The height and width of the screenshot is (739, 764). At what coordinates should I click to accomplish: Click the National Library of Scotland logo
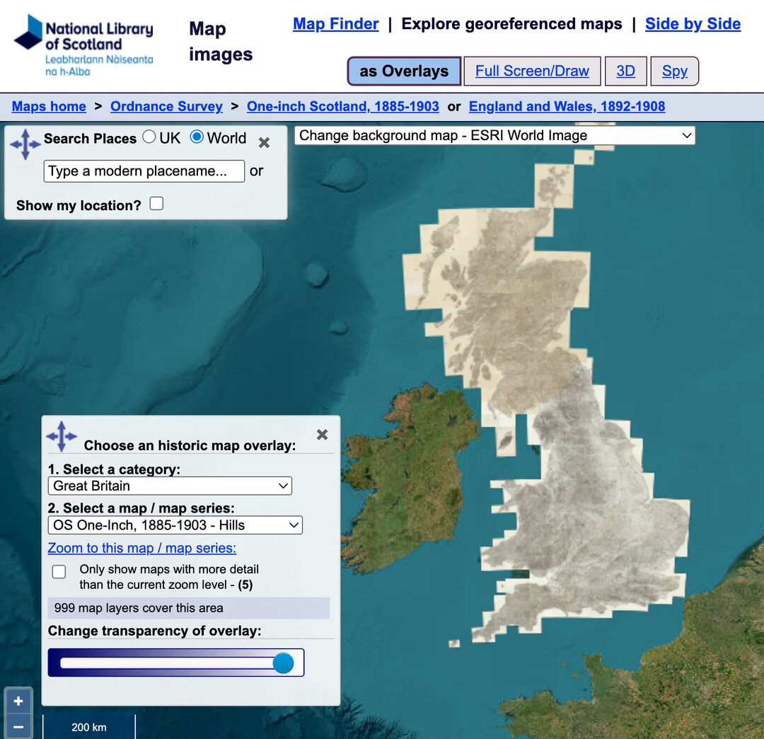[x=83, y=45]
